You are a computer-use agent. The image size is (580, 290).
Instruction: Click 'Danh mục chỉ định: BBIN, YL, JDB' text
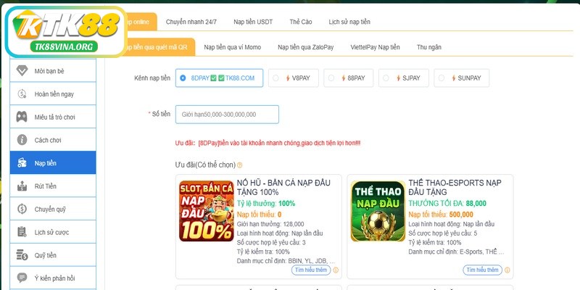coord(286,261)
